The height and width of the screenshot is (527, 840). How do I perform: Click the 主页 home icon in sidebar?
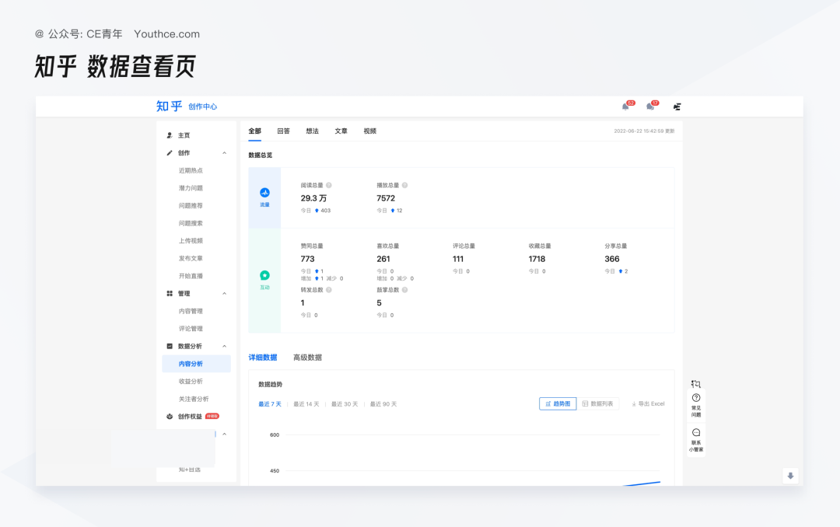pyautogui.click(x=168, y=134)
